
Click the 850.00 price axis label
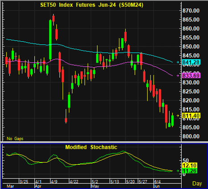pyautogui.click(x=191, y=47)
